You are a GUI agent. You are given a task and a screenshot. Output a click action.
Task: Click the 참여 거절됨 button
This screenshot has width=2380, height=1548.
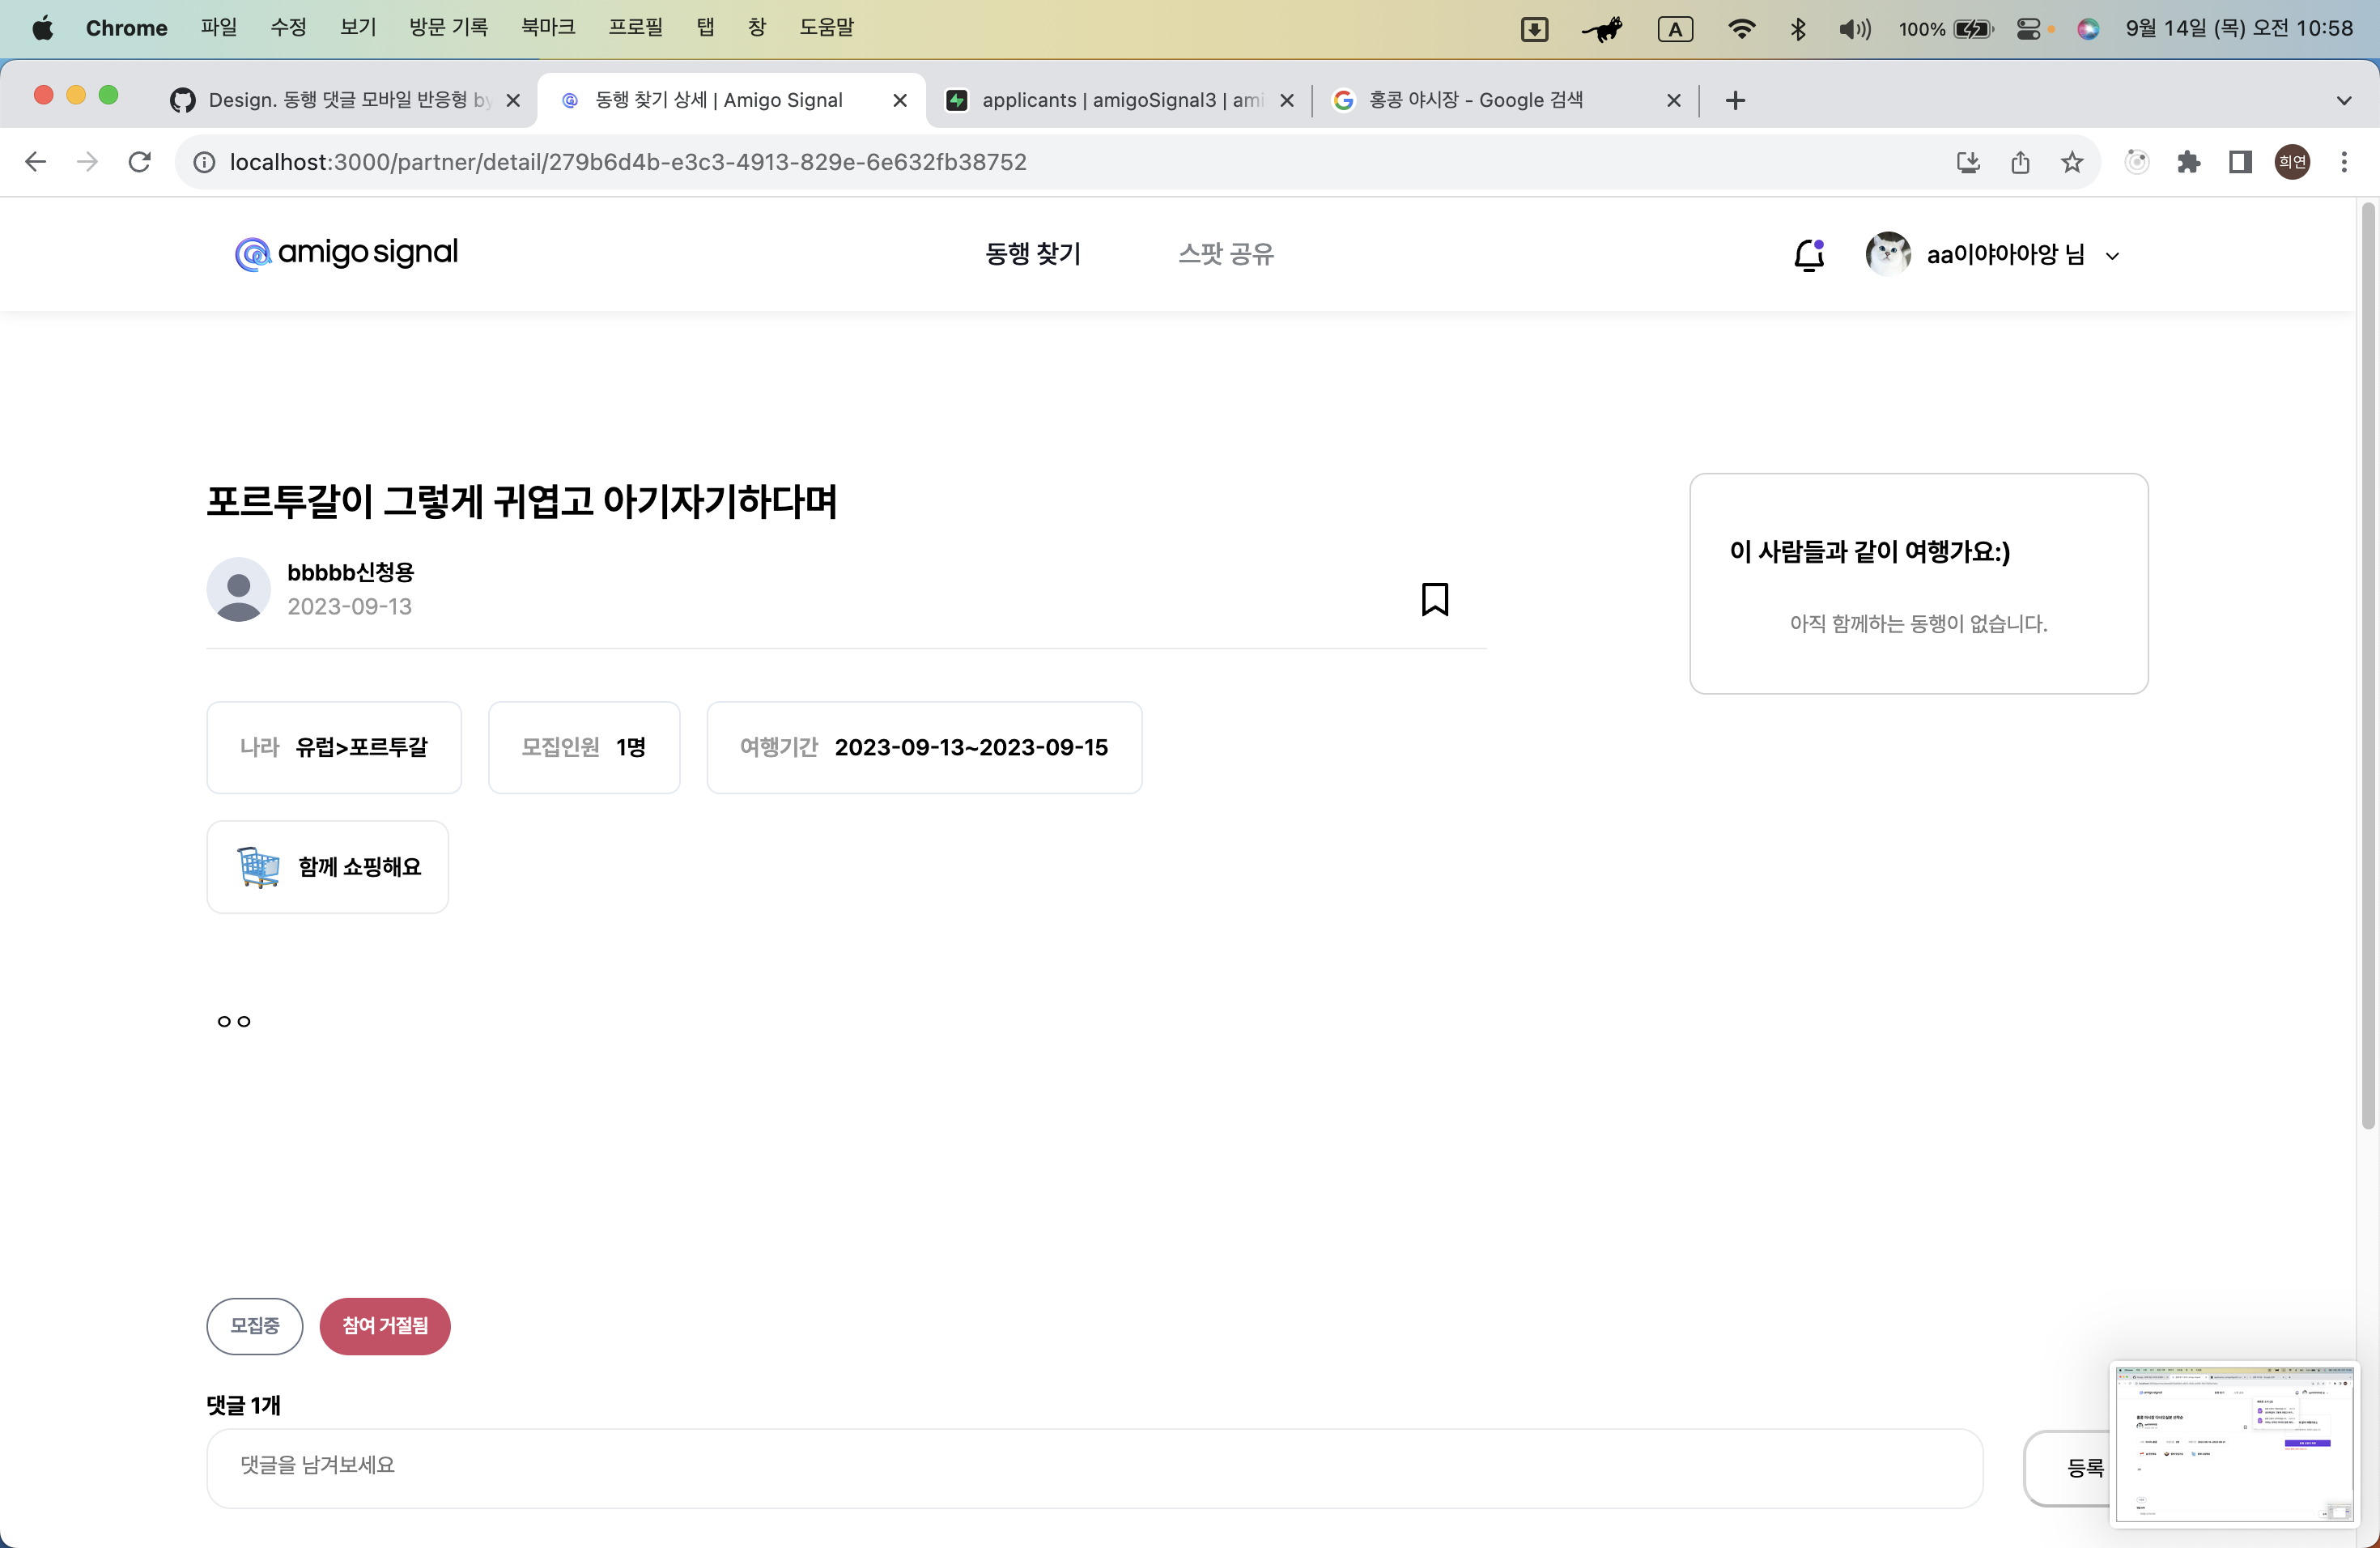(x=385, y=1325)
